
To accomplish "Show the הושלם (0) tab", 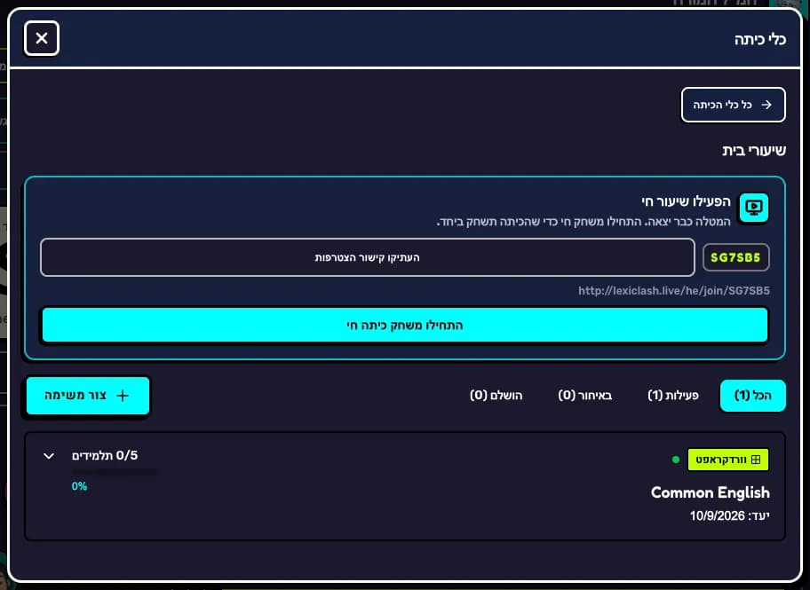I will (496, 396).
